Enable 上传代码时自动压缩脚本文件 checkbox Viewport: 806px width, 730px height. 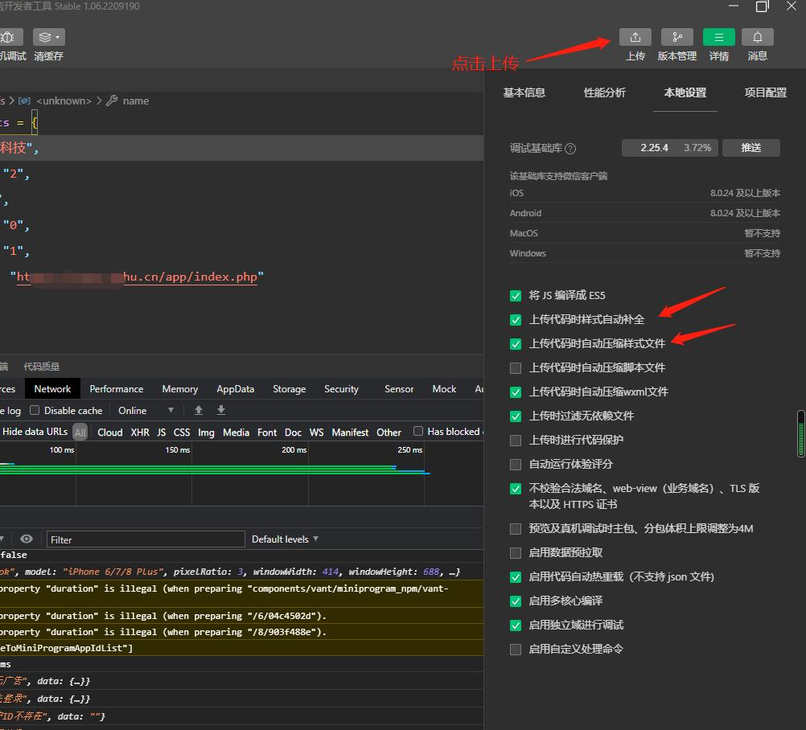[516, 367]
